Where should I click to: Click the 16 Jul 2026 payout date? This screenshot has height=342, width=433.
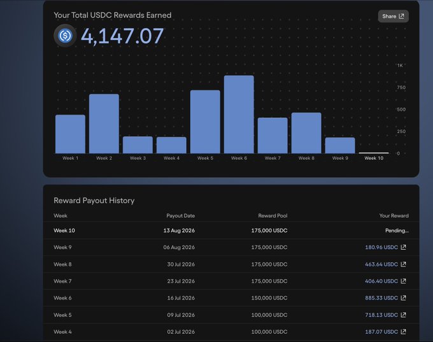click(x=181, y=298)
